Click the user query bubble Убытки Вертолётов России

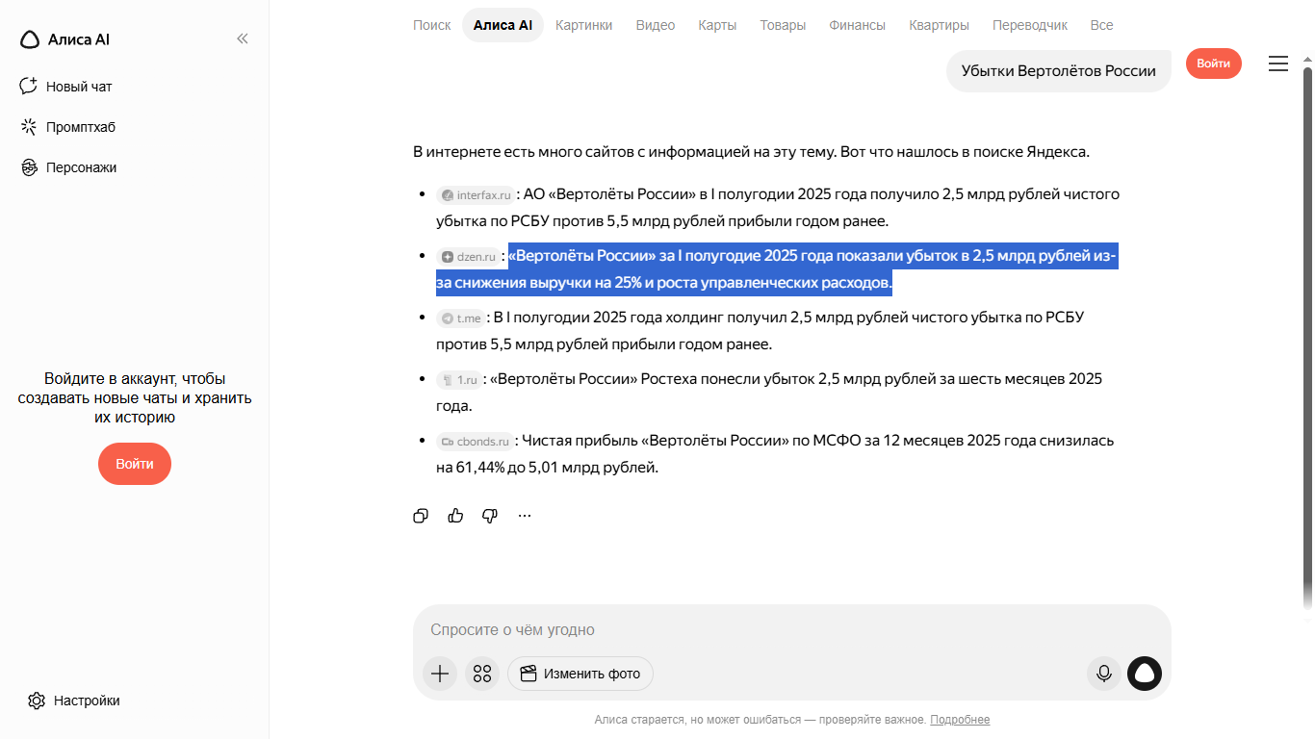1059,71
